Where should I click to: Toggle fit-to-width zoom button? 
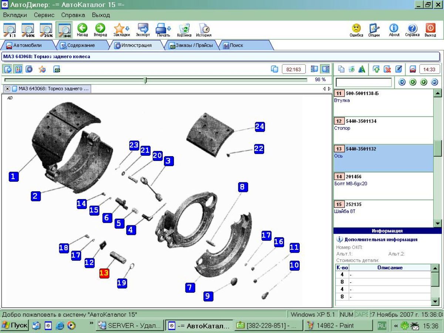pyautogui.click(x=64, y=30)
